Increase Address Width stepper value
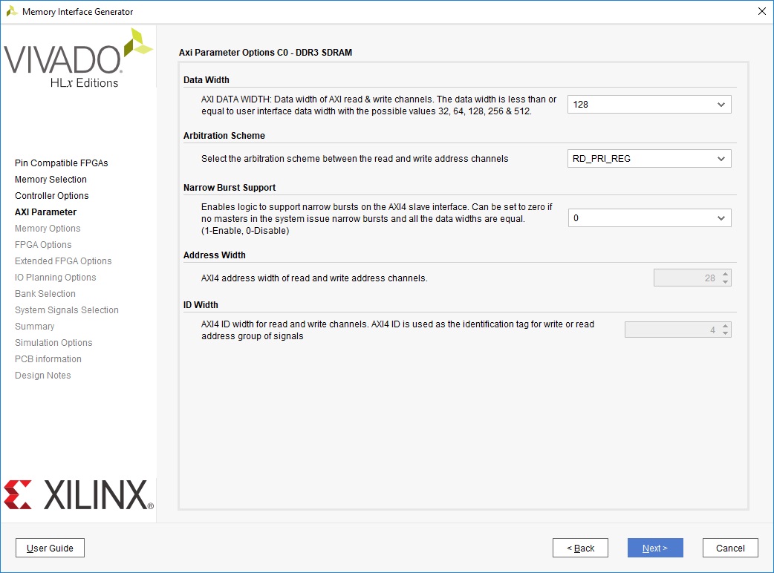 point(726,274)
